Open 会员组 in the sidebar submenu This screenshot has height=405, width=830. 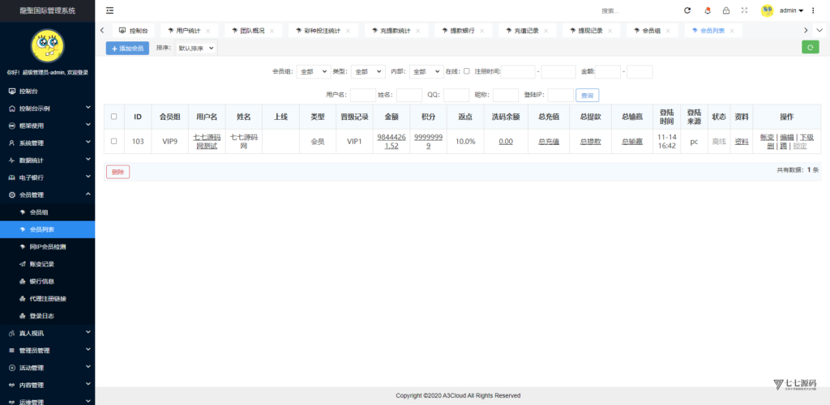point(48,212)
